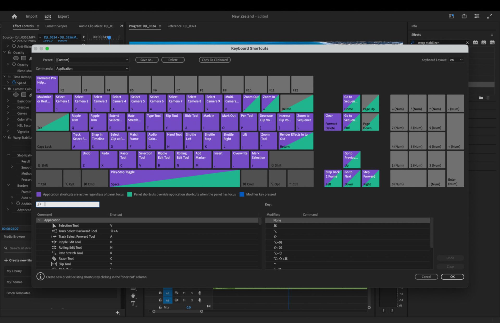
Task: Click the Rolling Edit Tool icon
Action: point(54,247)
